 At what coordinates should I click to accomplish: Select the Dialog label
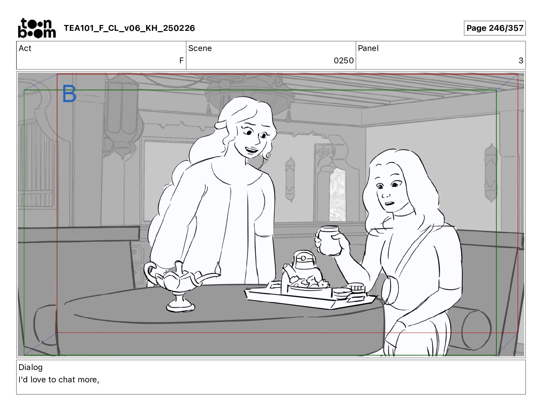pyautogui.click(x=30, y=367)
